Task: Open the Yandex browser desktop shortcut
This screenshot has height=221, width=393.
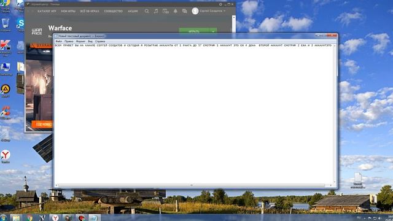Action: [6, 157]
